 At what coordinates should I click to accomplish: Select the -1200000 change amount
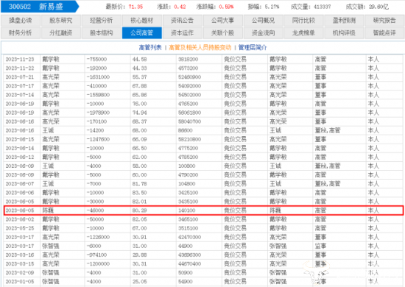click(98, 263)
